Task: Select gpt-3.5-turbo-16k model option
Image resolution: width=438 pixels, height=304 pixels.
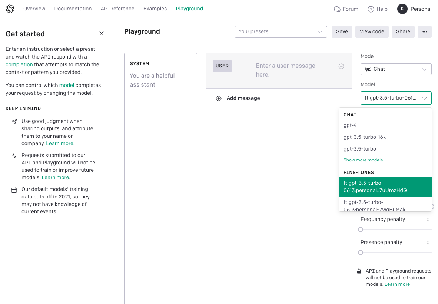Action: coord(385,137)
